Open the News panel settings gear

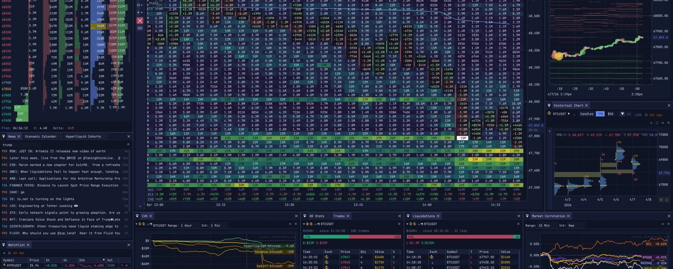128,145
